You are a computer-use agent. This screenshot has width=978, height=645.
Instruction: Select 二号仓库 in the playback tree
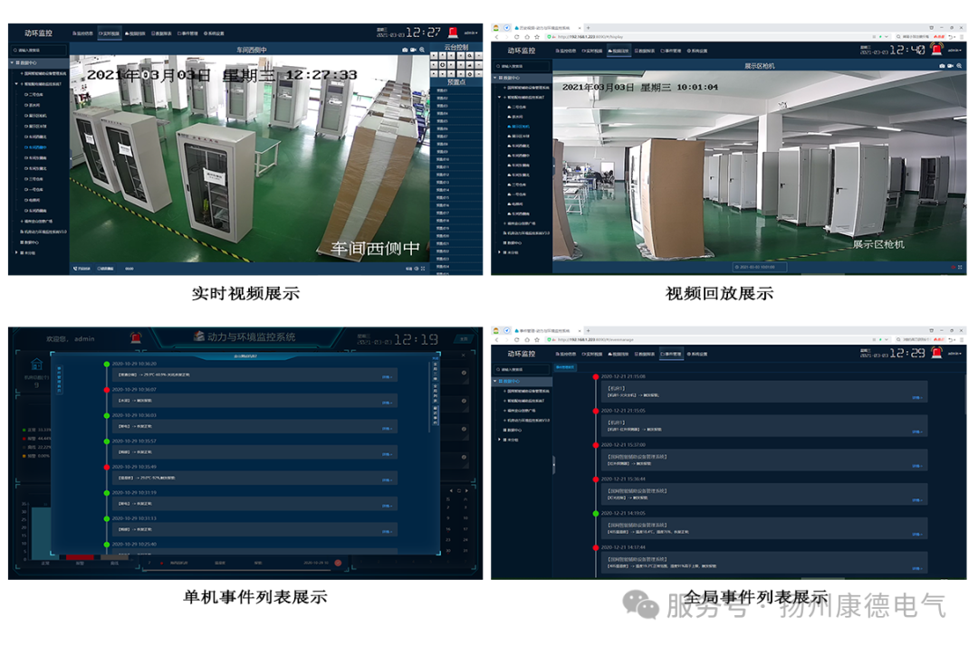(517, 107)
